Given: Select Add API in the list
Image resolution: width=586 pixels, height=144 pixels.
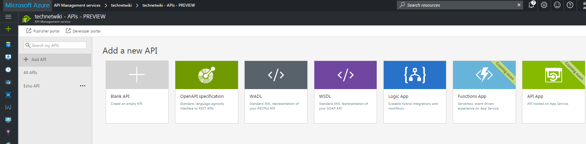Looking at the screenshot, I should [55, 60].
